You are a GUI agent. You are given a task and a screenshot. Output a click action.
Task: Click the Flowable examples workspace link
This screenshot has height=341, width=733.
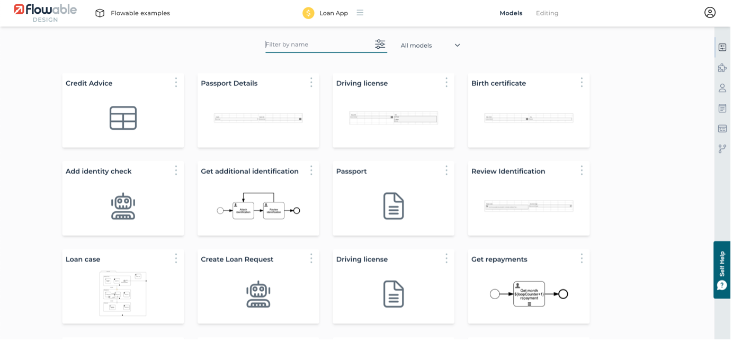click(140, 13)
